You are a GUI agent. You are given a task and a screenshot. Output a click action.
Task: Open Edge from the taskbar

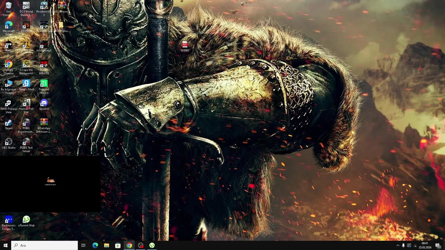(x=95, y=245)
